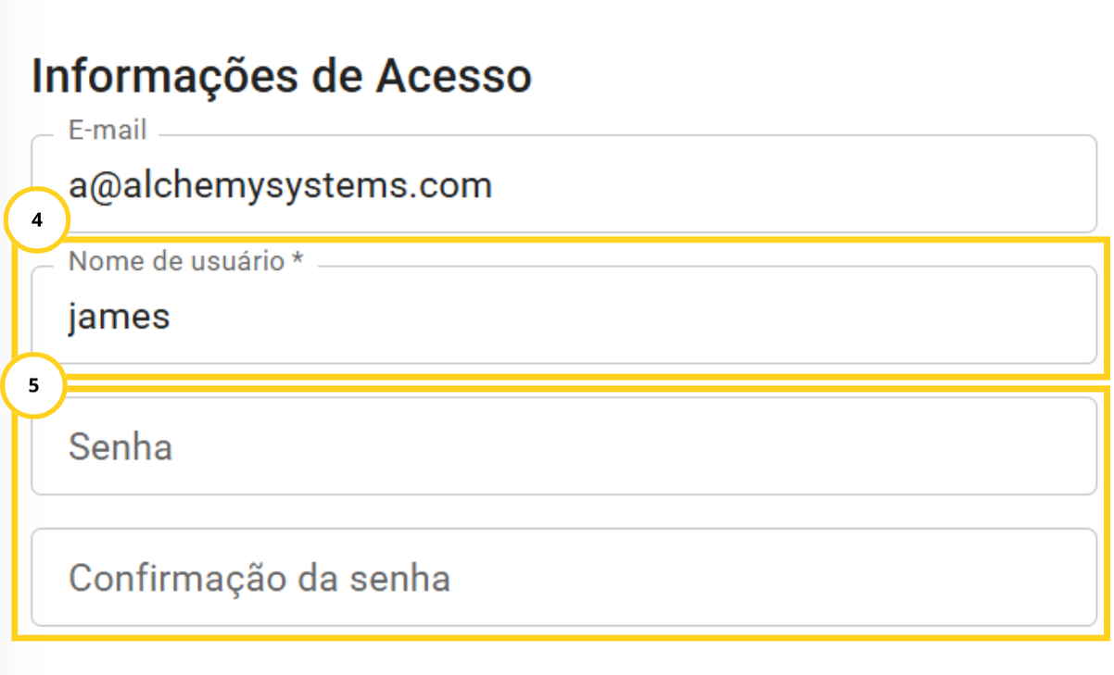
Task: Click the Senha placeholder text
Action: 120,448
